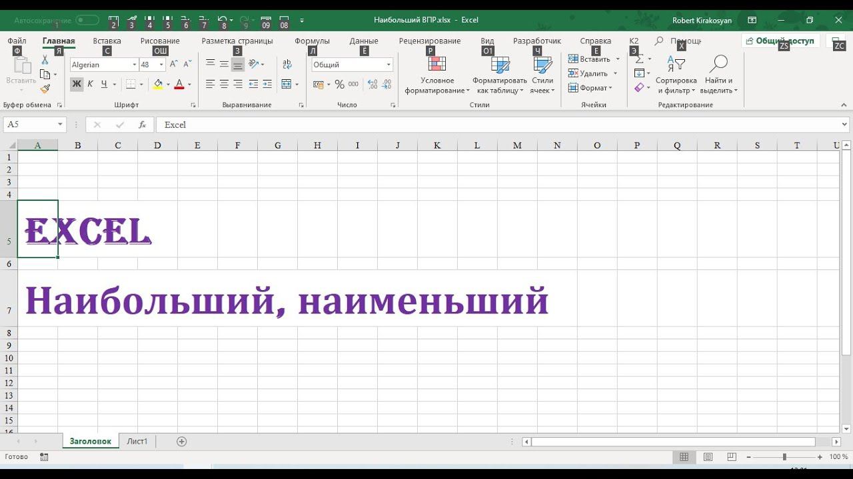The image size is (853, 479).
Task: Click the Формат cells button
Action: [590, 88]
